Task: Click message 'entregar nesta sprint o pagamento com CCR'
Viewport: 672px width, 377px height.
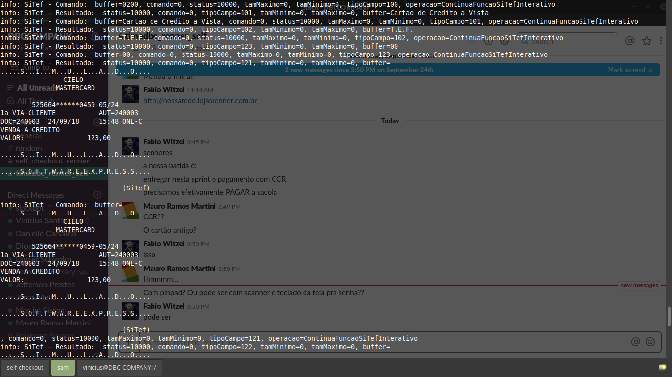Action: pyautogui.click(x=214, y=179)
